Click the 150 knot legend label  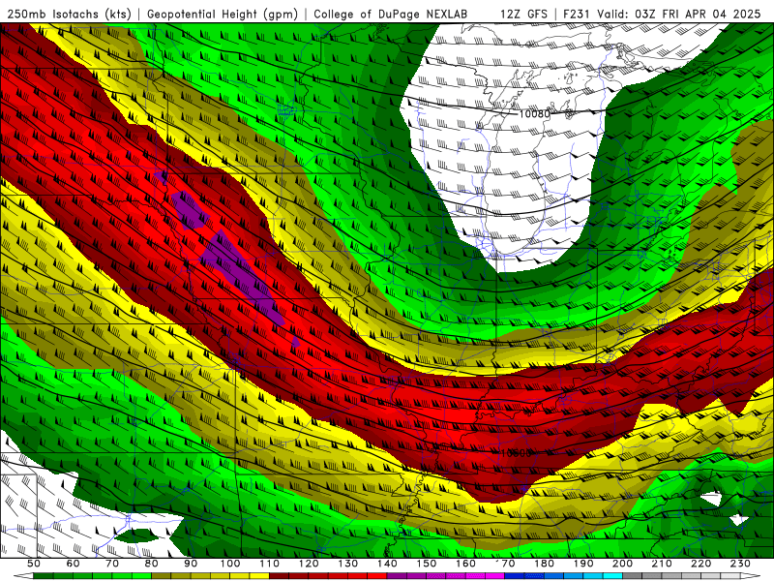click(x=426, y=564)
